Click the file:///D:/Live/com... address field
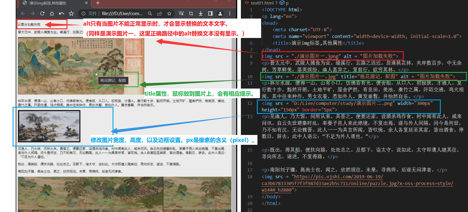Viewport: 468px width, 212px height. [122, 13]
